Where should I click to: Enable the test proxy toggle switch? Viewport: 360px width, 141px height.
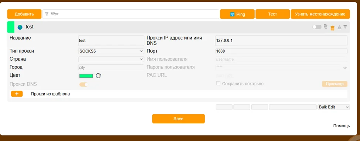317,27
